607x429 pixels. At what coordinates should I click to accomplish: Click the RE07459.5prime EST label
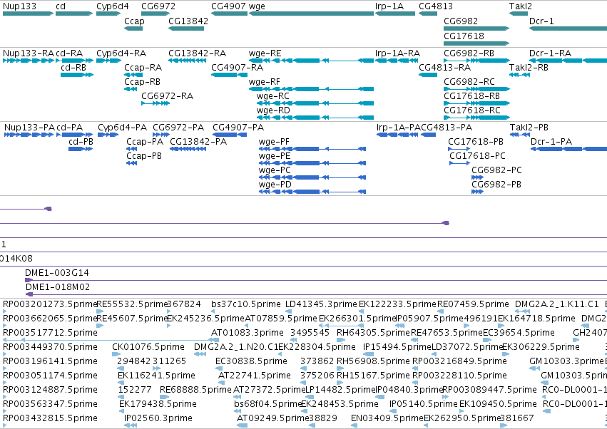click(x=473, y=304)
